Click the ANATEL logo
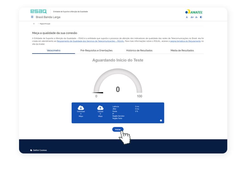 point(194,12)
